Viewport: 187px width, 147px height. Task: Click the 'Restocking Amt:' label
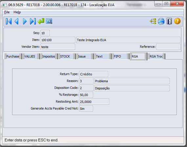coord(67,102)
